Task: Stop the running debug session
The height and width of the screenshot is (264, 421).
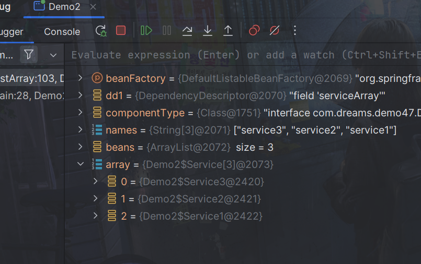Action: click(121, 31)
